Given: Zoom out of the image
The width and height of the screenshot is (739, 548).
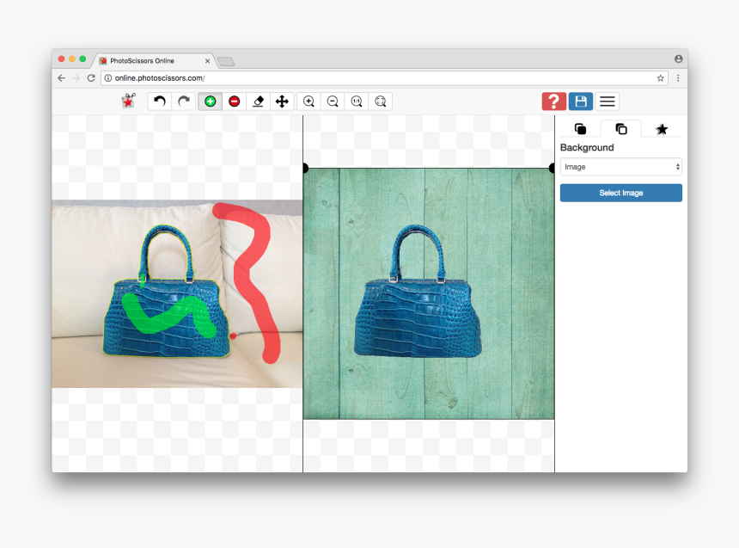Looking at the screenshot, I should click(333, 101).
